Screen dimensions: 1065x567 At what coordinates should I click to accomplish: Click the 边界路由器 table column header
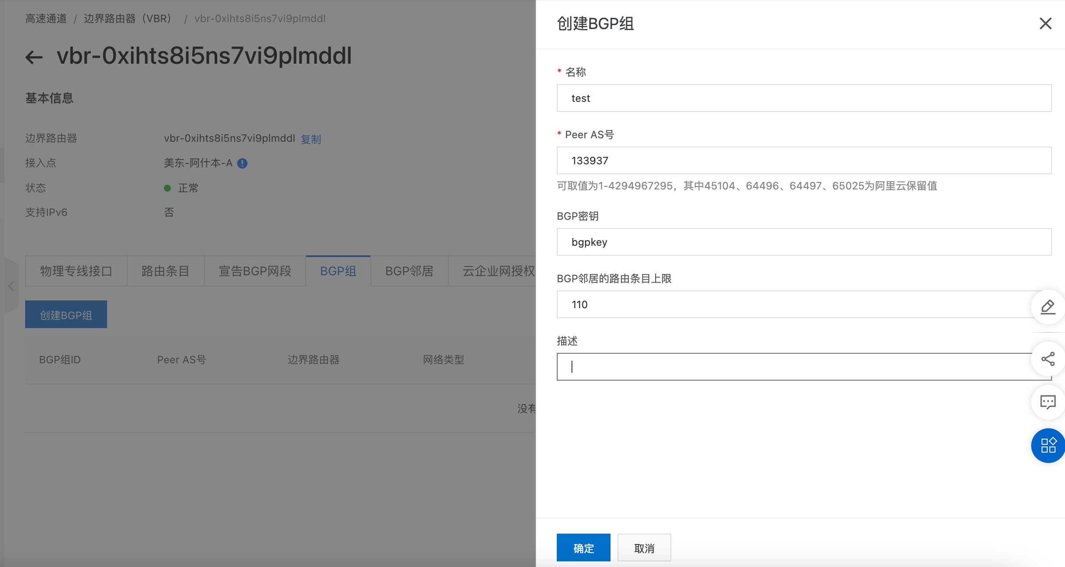point(314,360)
